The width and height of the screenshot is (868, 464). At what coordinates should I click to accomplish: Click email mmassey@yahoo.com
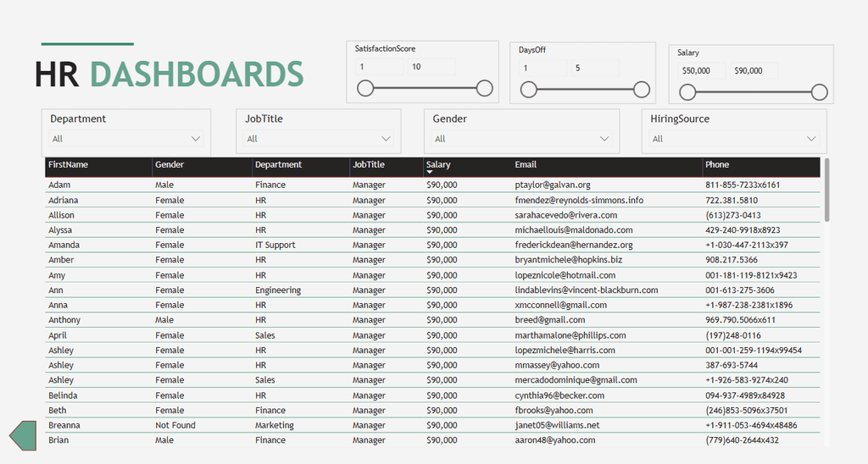click(x=557, y=366)
